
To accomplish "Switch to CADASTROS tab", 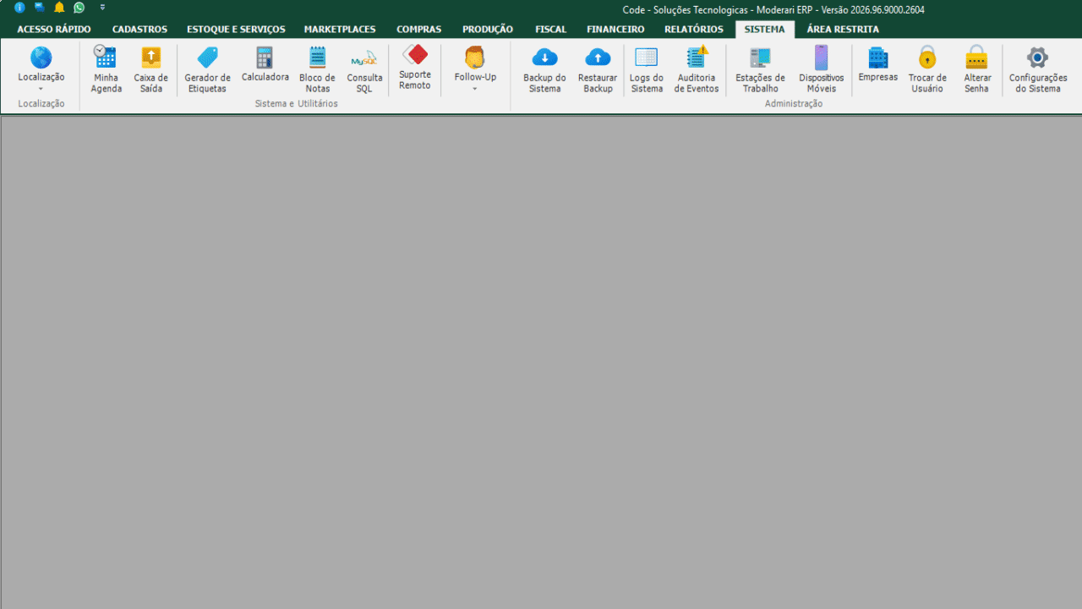I will [139, 30].
